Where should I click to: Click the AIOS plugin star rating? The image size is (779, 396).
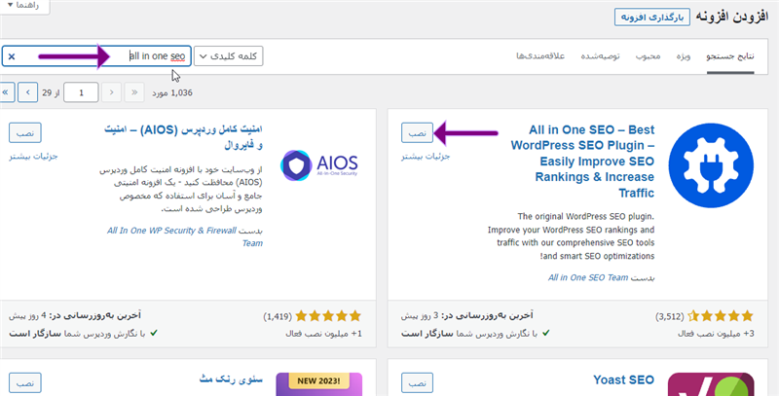coord(328,316)
